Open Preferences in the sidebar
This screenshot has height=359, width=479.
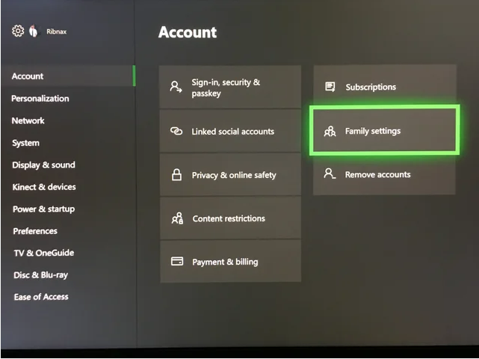pos(35,231)
